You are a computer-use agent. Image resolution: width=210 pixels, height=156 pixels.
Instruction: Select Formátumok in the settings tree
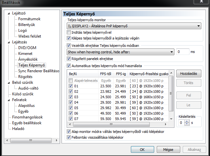coord(29,19)
